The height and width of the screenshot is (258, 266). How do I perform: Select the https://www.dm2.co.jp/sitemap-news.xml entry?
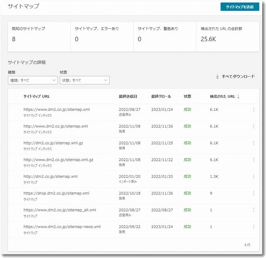[x=62, y=227]
